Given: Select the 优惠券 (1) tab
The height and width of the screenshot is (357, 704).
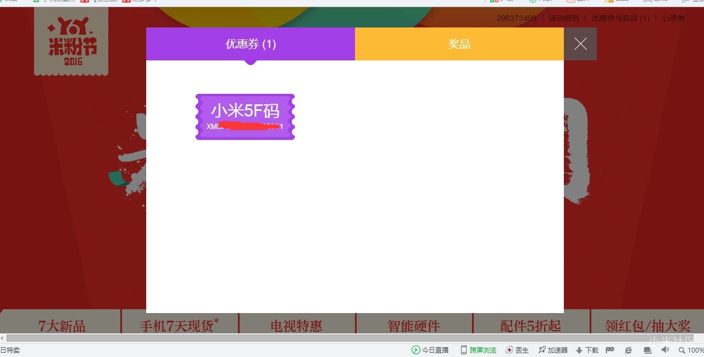Looking at the screenshot, I should tap(251, 44).
